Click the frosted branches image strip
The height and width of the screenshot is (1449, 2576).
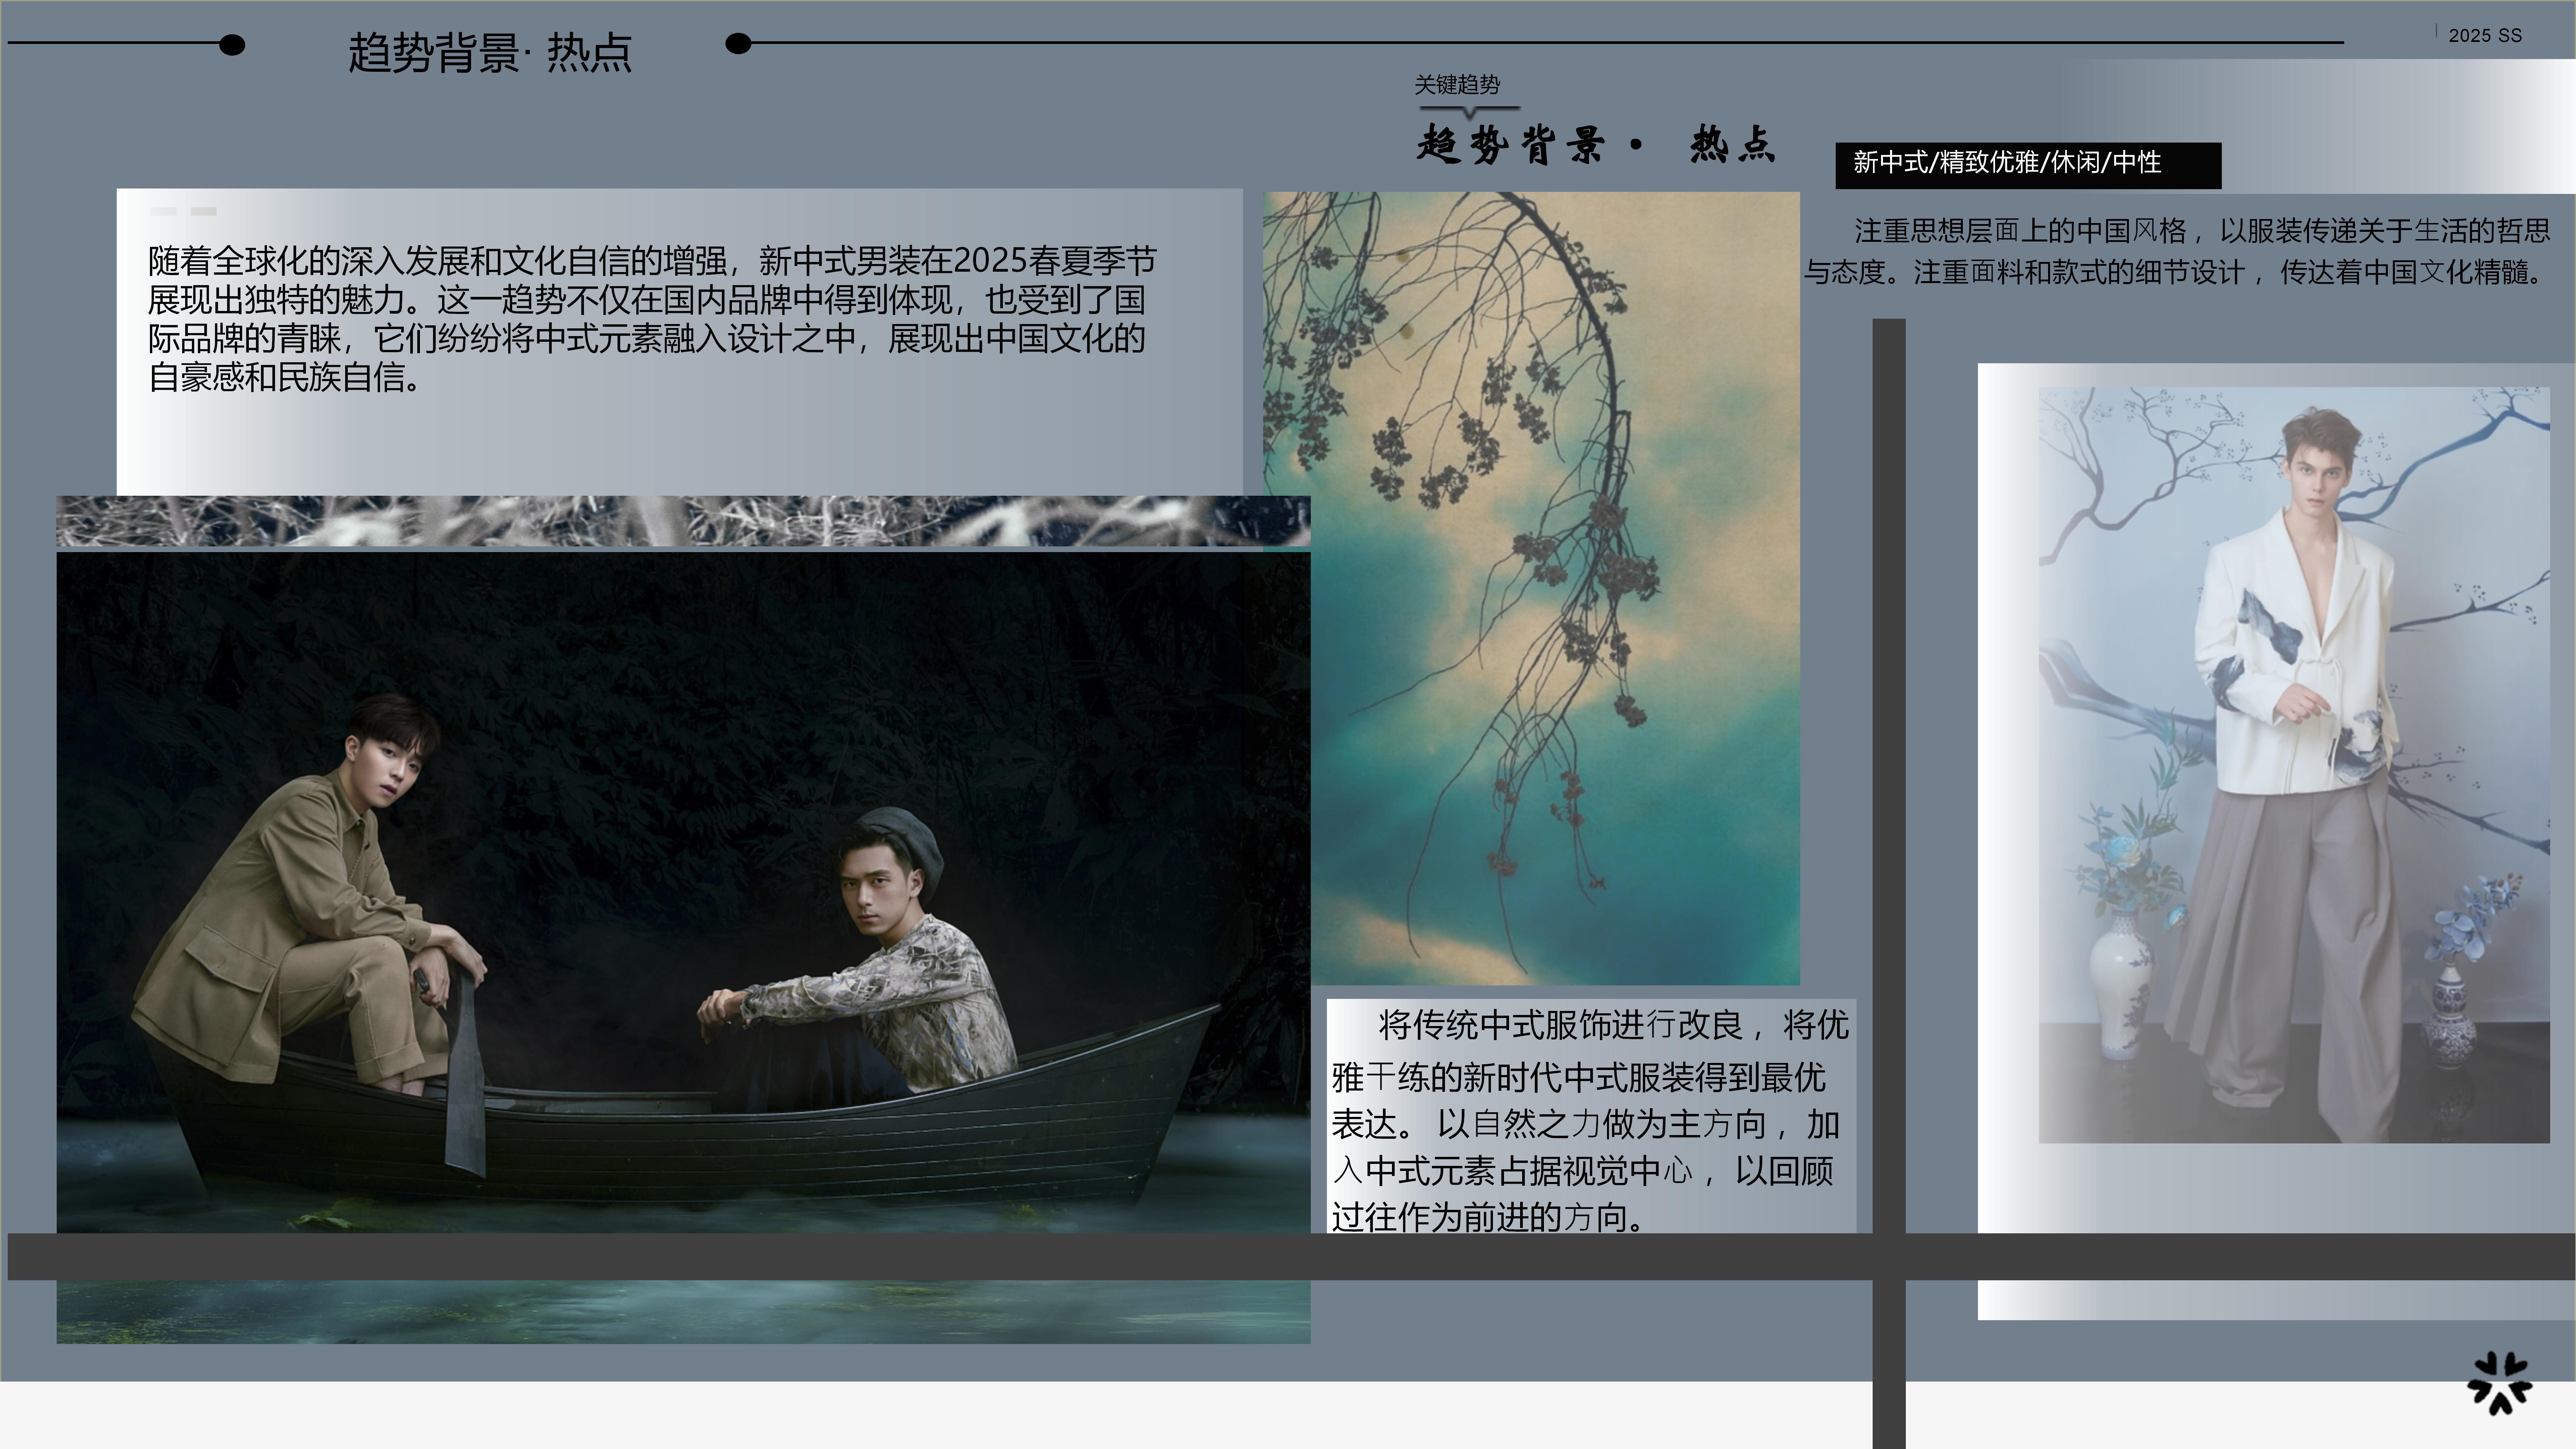(x=683, y=521)
